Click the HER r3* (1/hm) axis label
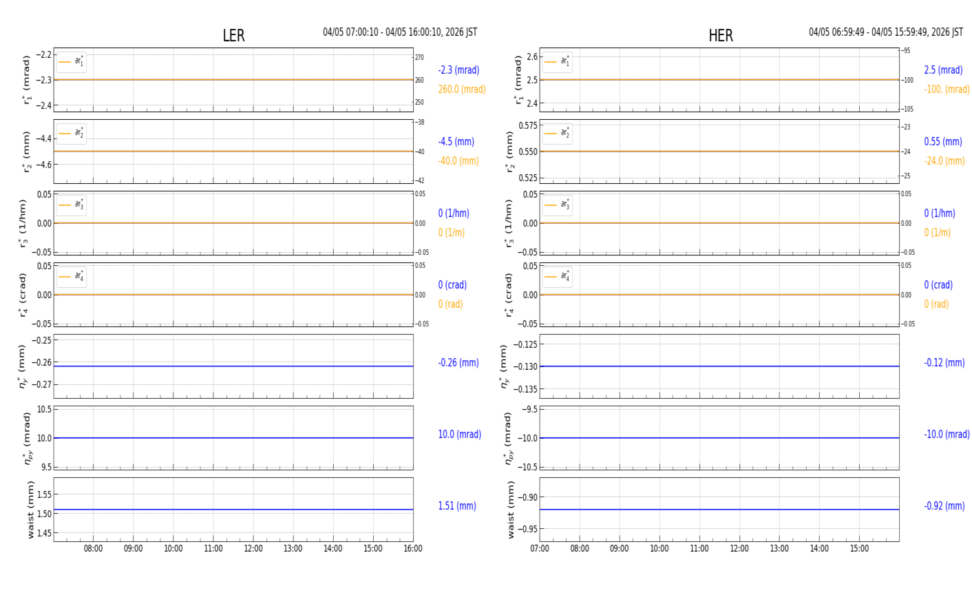The width and height of the screenshot is (972, 595). pos(508,223)
